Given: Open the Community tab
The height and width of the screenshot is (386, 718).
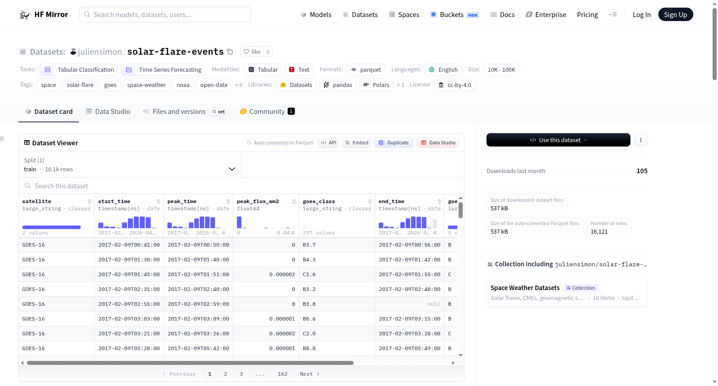Looking at the screenshot, I should coord(267,112).
